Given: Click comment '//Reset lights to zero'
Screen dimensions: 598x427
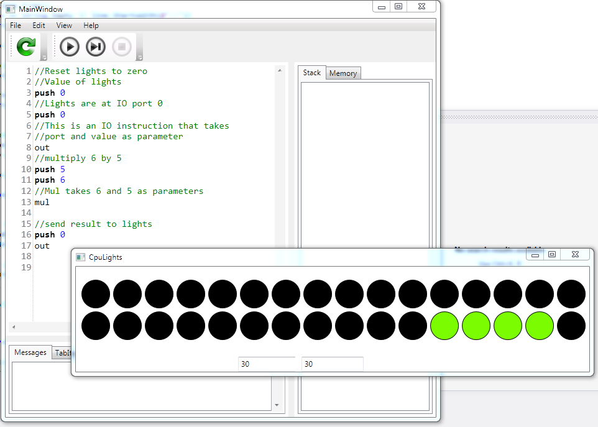Looking at the screenshot, I should pos(91,71).
